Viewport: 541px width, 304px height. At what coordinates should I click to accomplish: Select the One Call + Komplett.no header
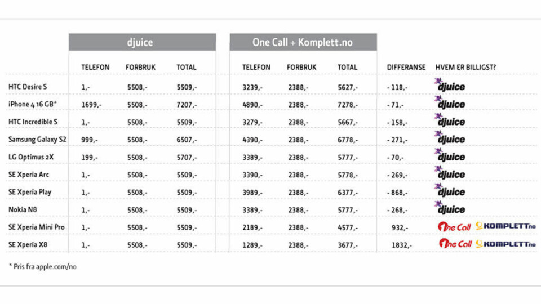tap(303, 42)
